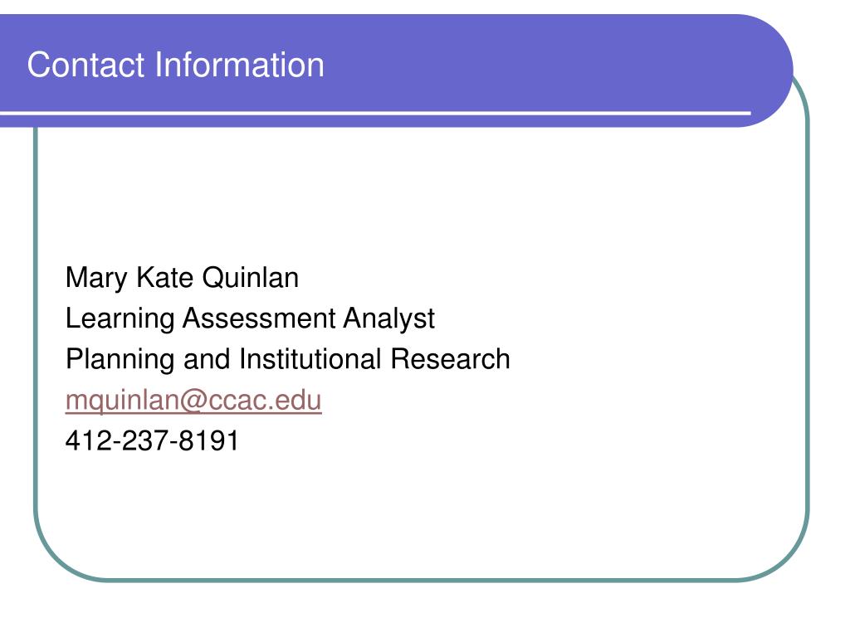The height and width of the screenshot is (637, 850).
Task: Select the word Assessment
Action: point(259,318)
